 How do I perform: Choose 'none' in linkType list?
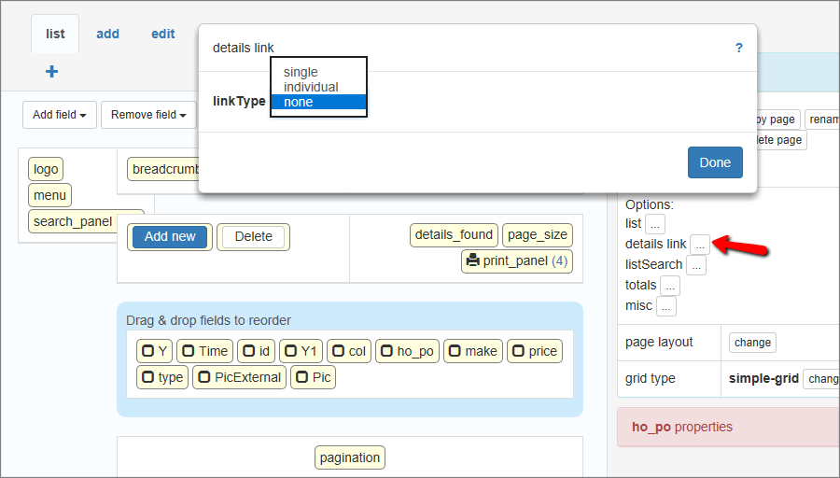[319, 102]
